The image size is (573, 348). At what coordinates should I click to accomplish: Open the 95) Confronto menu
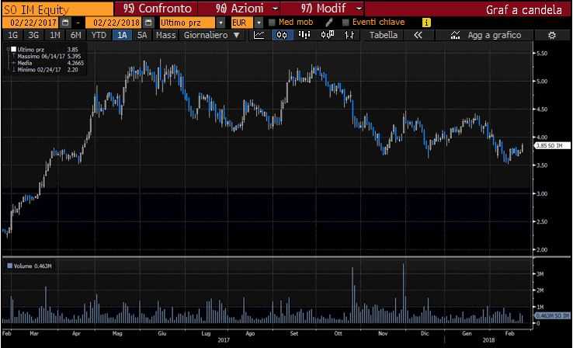point(165,8)
